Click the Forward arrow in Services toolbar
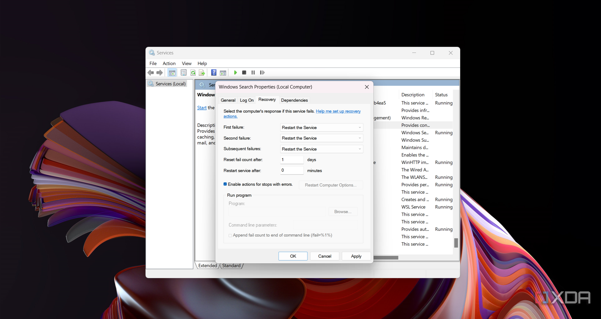 [160, 73]
